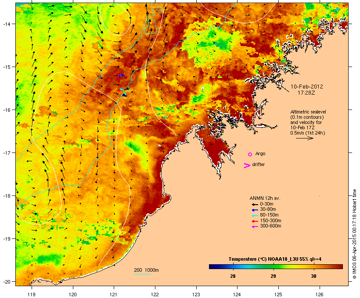360x298 pixels.
Task: Click the red 150-300m legend arrow
Action: click(x=255, y=221)
